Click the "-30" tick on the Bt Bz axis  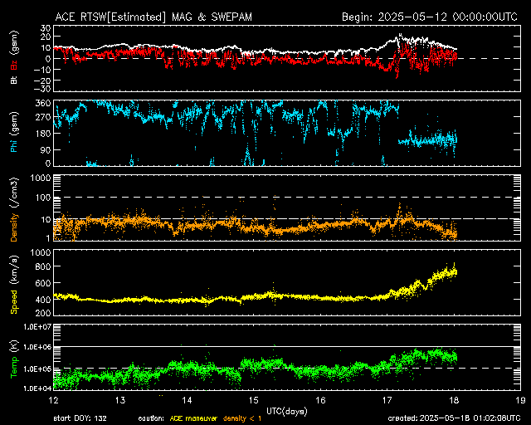42,89
